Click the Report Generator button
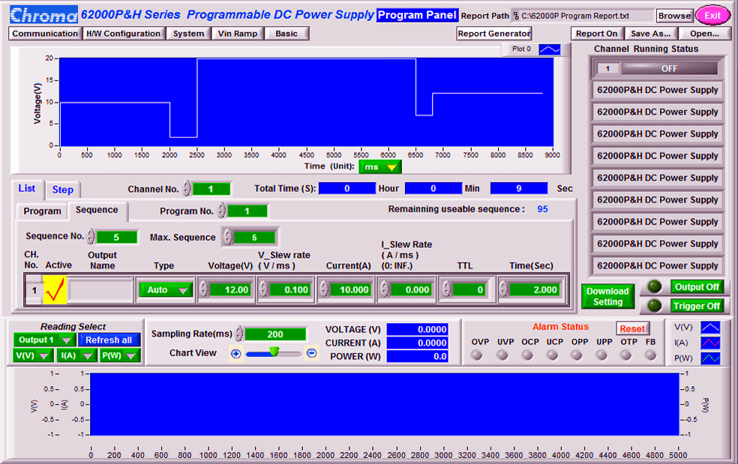 point(494,34)
